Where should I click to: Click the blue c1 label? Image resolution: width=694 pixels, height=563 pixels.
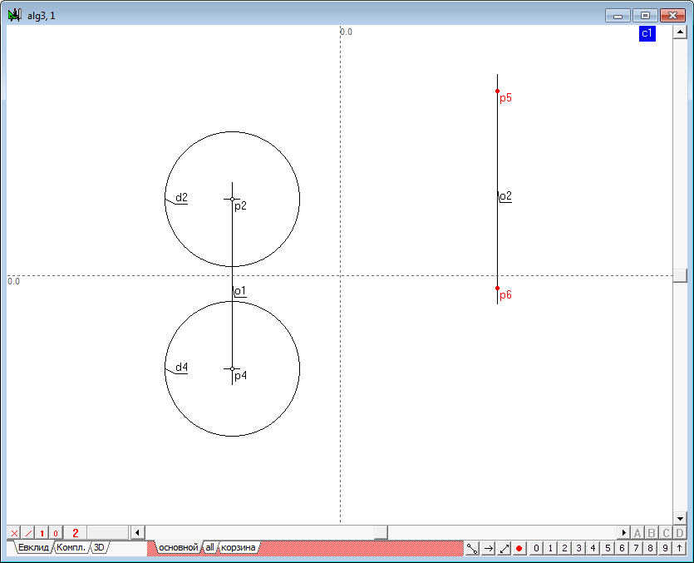coord(647,33)
